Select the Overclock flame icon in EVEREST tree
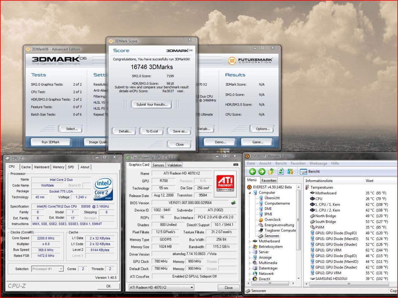Image resolution: width=398 pixels, height=298 pixels. click(x=261, y=220)
